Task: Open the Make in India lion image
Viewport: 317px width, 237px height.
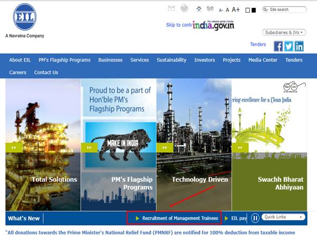Action: (x=120, y=145)
